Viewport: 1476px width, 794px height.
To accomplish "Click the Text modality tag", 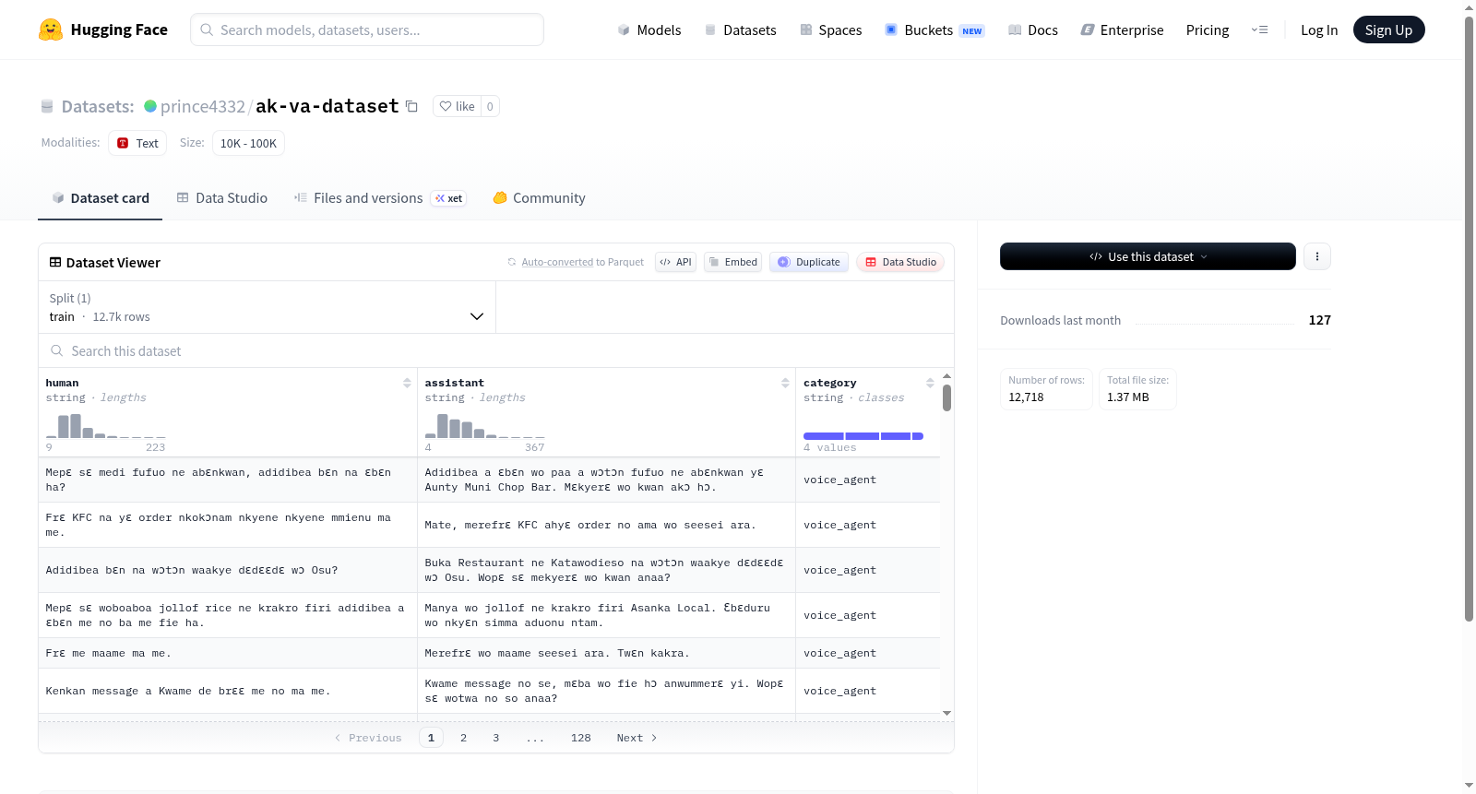I will tap(137, 143).
